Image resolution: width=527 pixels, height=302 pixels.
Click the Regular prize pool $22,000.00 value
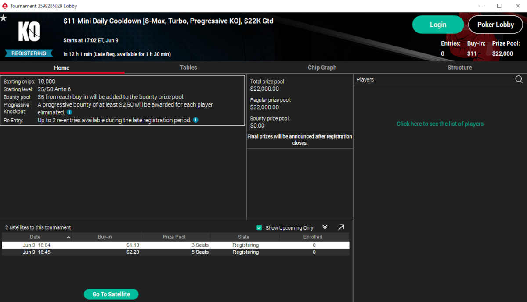[x=264, y=107]
